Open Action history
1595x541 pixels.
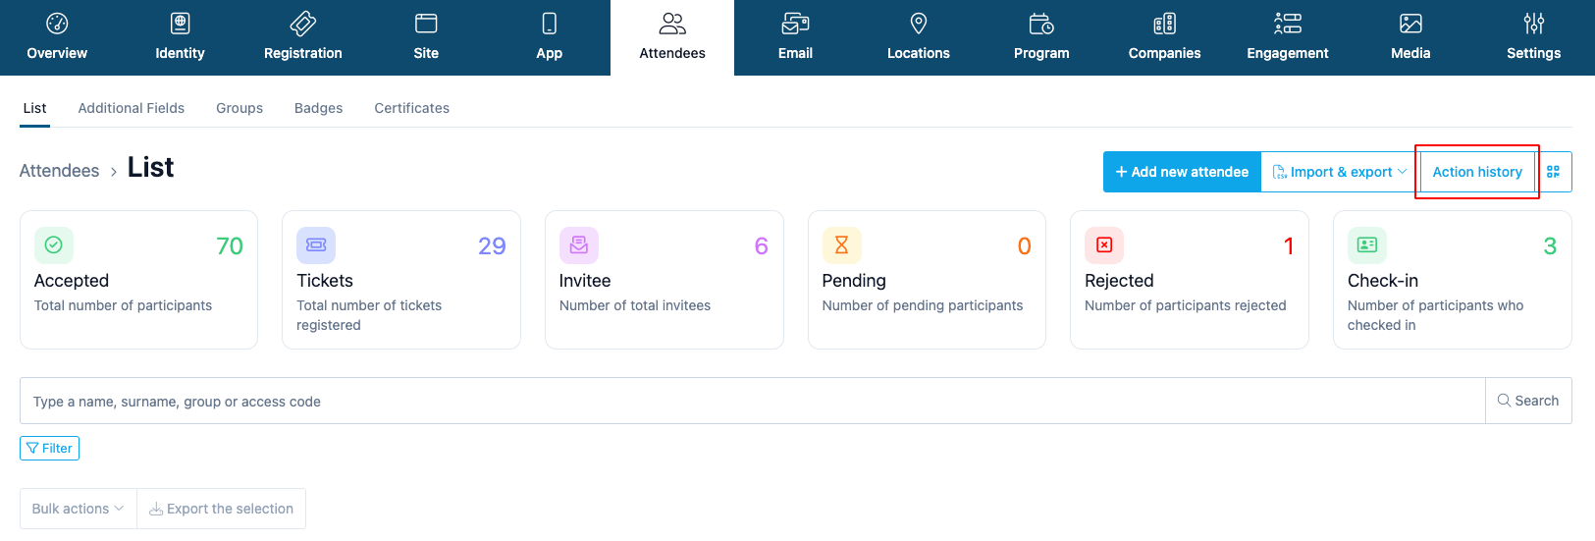click(1477, 172)
